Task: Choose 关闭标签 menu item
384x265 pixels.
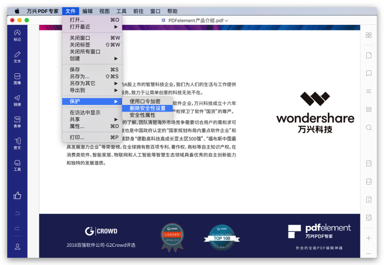Action: click(x=92, y=45)
